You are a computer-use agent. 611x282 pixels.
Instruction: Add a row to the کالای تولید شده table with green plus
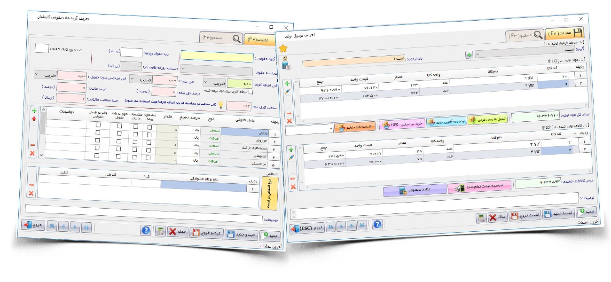[x=290, y=149]
